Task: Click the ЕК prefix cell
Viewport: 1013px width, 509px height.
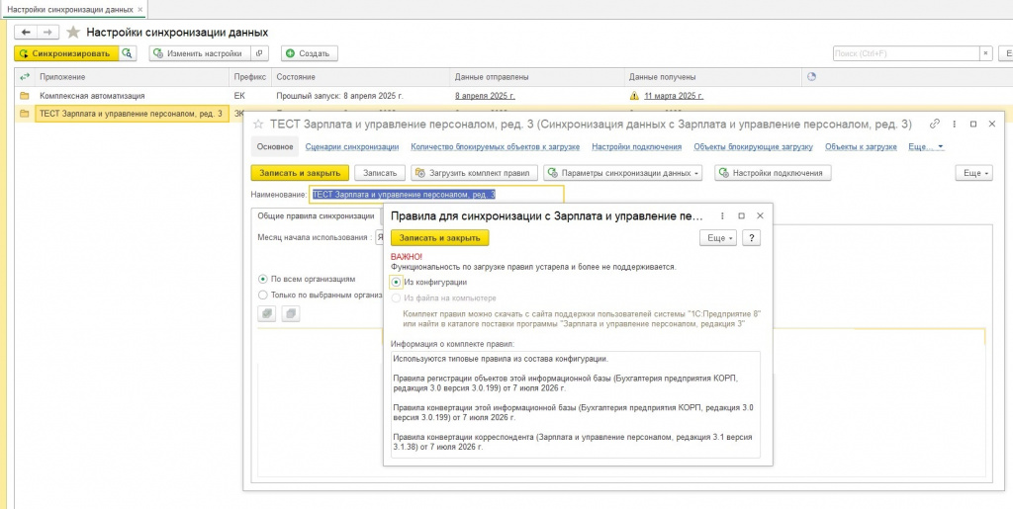Action: click(x=250, y=96)
